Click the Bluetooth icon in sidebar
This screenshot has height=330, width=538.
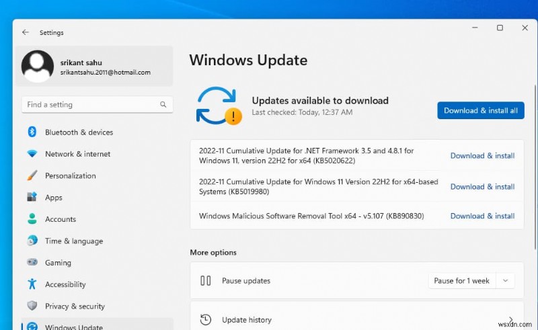[x=32, y=132]
